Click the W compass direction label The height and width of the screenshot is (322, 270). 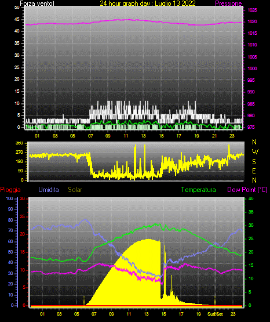[x=255, y=152]
